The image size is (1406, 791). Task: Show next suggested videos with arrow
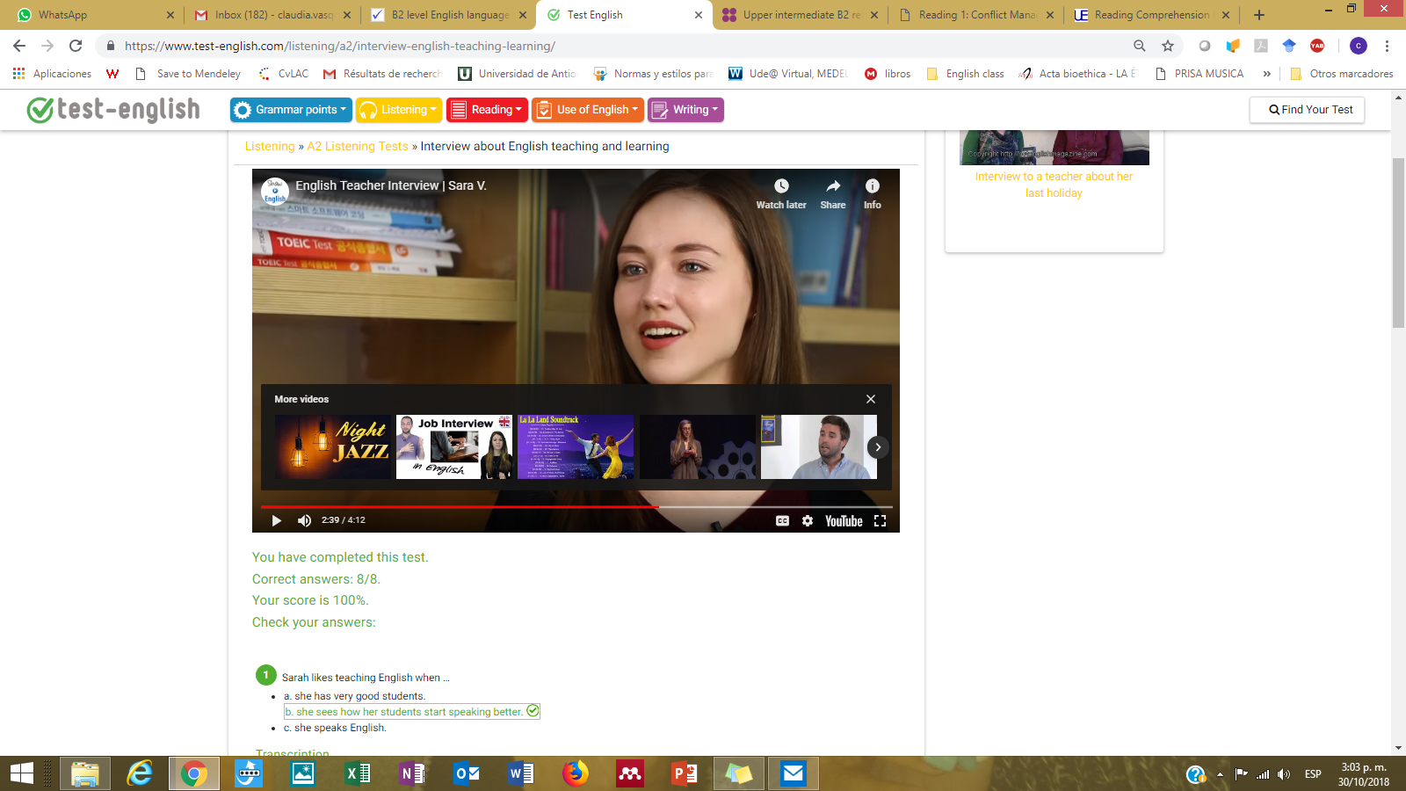(x=877, y=447)
